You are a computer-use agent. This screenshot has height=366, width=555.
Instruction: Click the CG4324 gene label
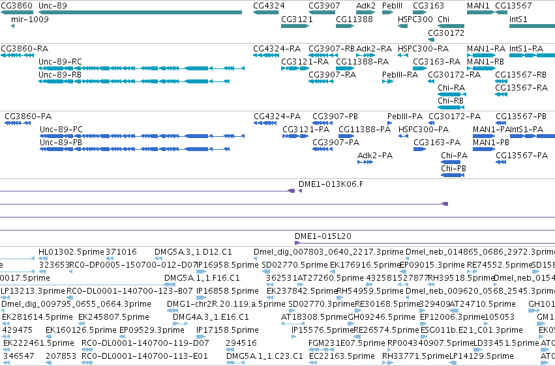tap(269, 6)
